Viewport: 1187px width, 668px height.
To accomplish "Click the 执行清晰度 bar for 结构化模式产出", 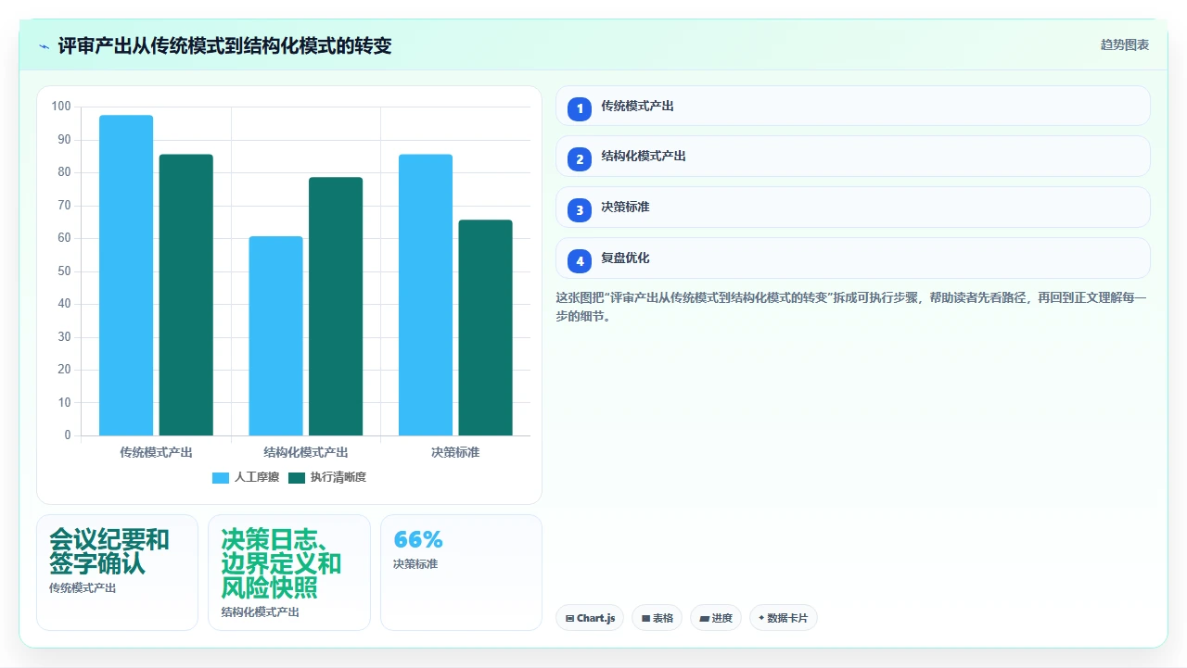I will coord(336,306).
